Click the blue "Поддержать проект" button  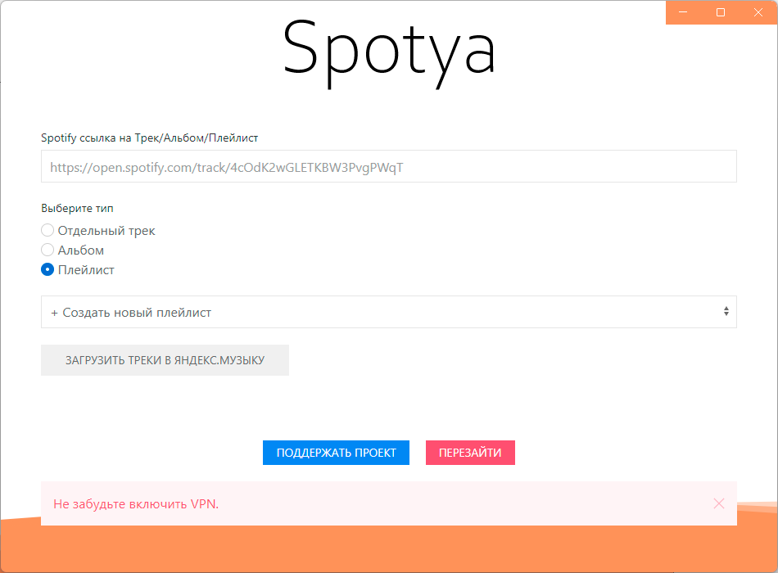coord(336,453)
